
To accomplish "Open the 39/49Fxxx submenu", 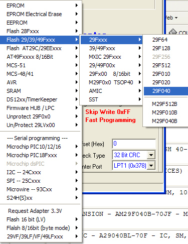I will point(111,48).
